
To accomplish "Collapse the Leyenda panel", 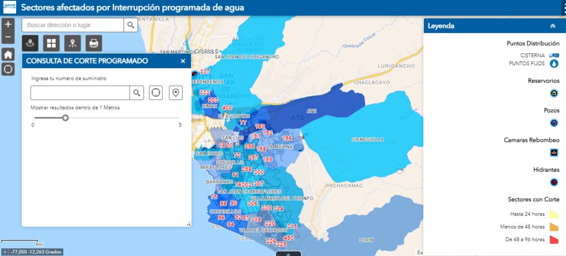I will (553, 26).
